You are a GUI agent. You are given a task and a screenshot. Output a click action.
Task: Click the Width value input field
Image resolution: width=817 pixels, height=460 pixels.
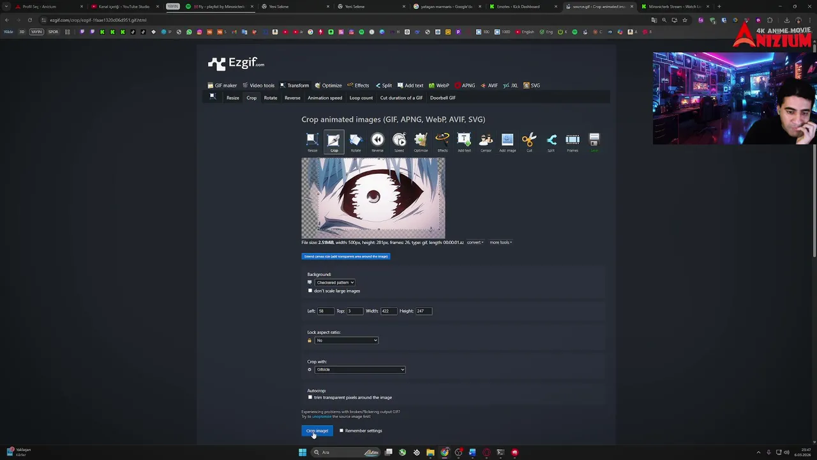tap(389, 311)
